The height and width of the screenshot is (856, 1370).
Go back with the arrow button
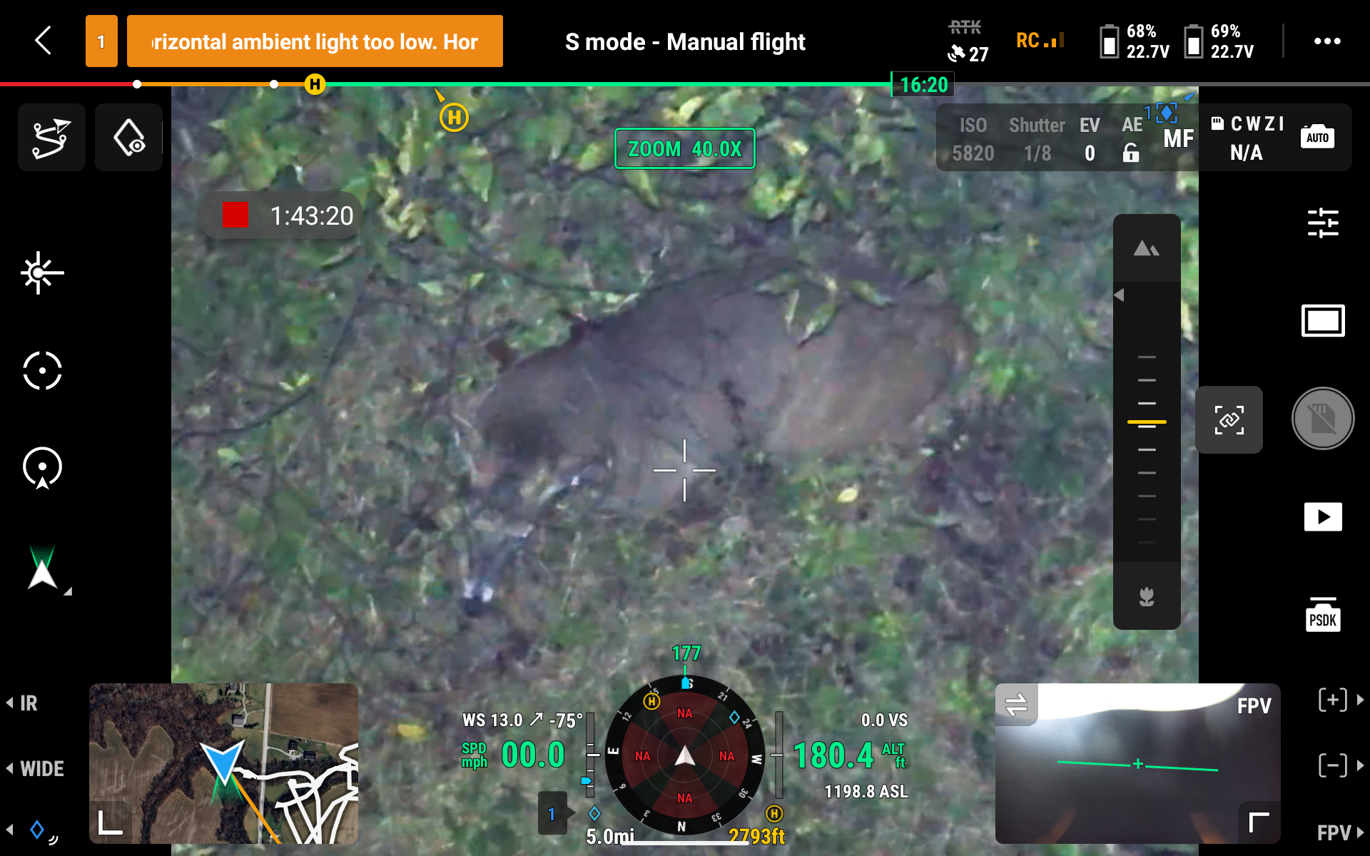pyautogui.click(x=44, y=41)
